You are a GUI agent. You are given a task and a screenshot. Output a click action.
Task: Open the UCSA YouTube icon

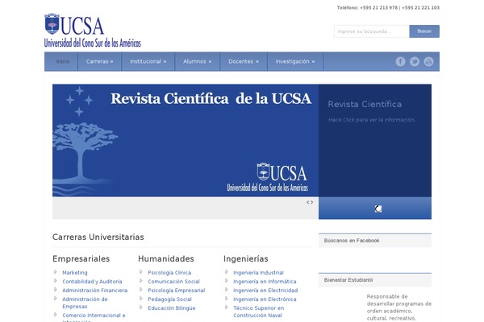[x=428, y=62]
